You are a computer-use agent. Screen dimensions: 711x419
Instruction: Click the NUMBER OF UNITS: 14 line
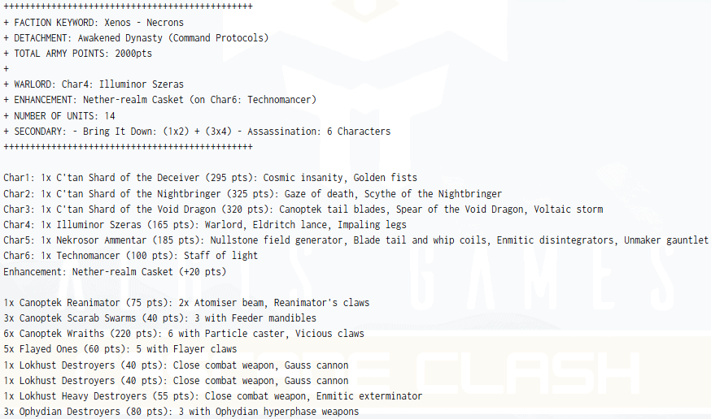(63, 115)
